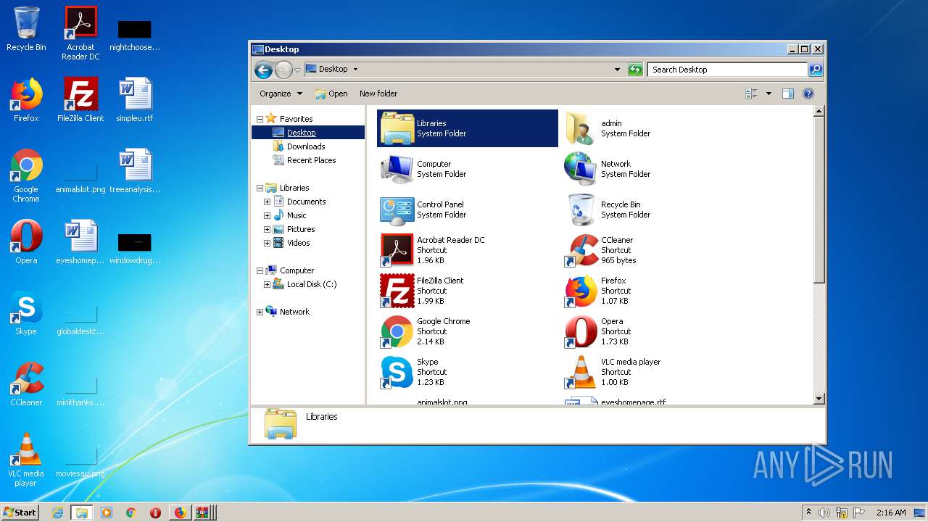Select the admin system folder in Explorer
The image size is (928, 522).
(x=652, y=128)
